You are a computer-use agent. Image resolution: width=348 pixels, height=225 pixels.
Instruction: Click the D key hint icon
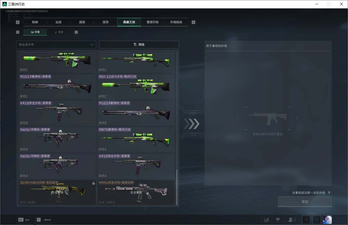coord(76,32)
